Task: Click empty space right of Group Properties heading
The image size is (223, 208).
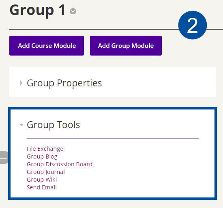Action: (x=158, y=83)
